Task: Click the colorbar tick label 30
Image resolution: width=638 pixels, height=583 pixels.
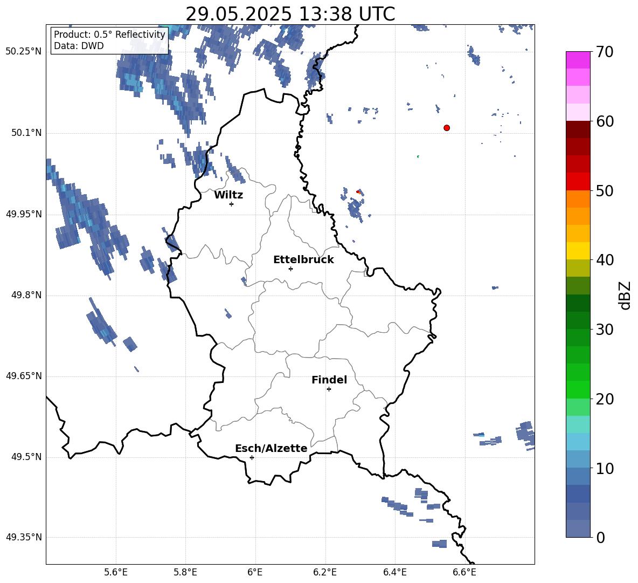Action: click(x=605, y=330)
